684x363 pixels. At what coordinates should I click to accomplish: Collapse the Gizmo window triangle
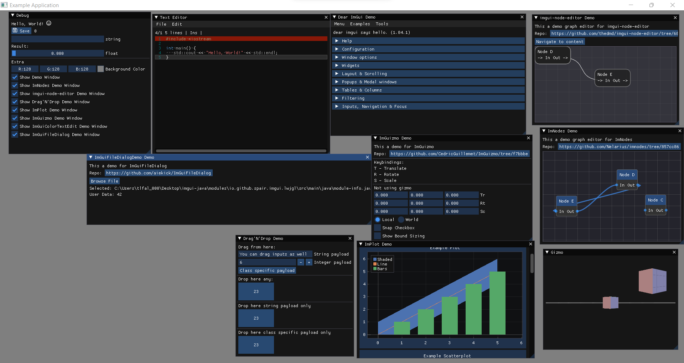point(547,252)
